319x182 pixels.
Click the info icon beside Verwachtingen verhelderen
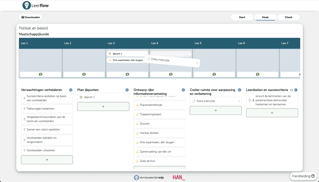(x=71, y=90)
